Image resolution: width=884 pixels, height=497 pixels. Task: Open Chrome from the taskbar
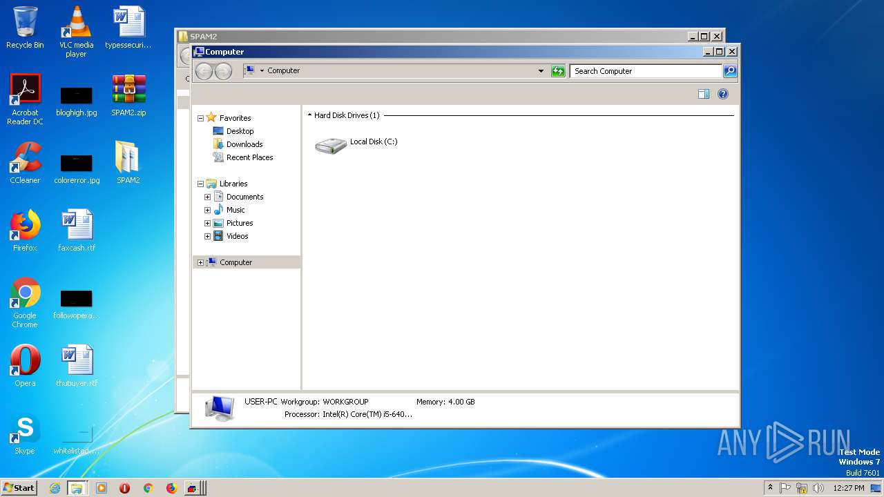coord(148,488)
